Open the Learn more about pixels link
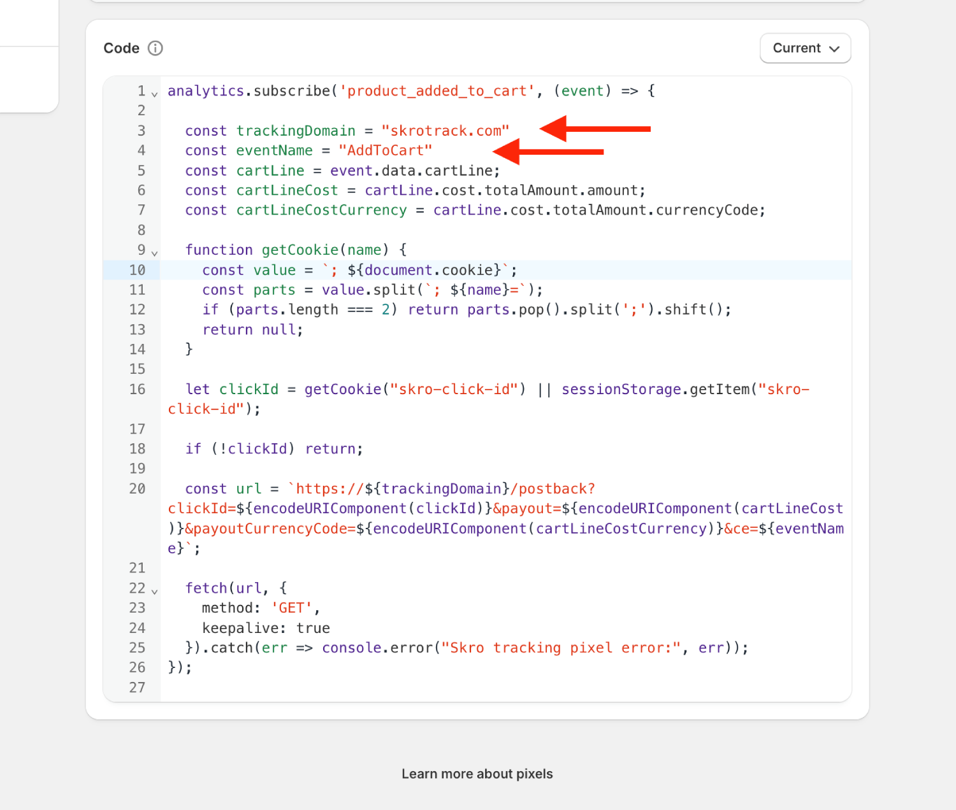This screenshot has height=810, width=956. (x=477, y=774)
